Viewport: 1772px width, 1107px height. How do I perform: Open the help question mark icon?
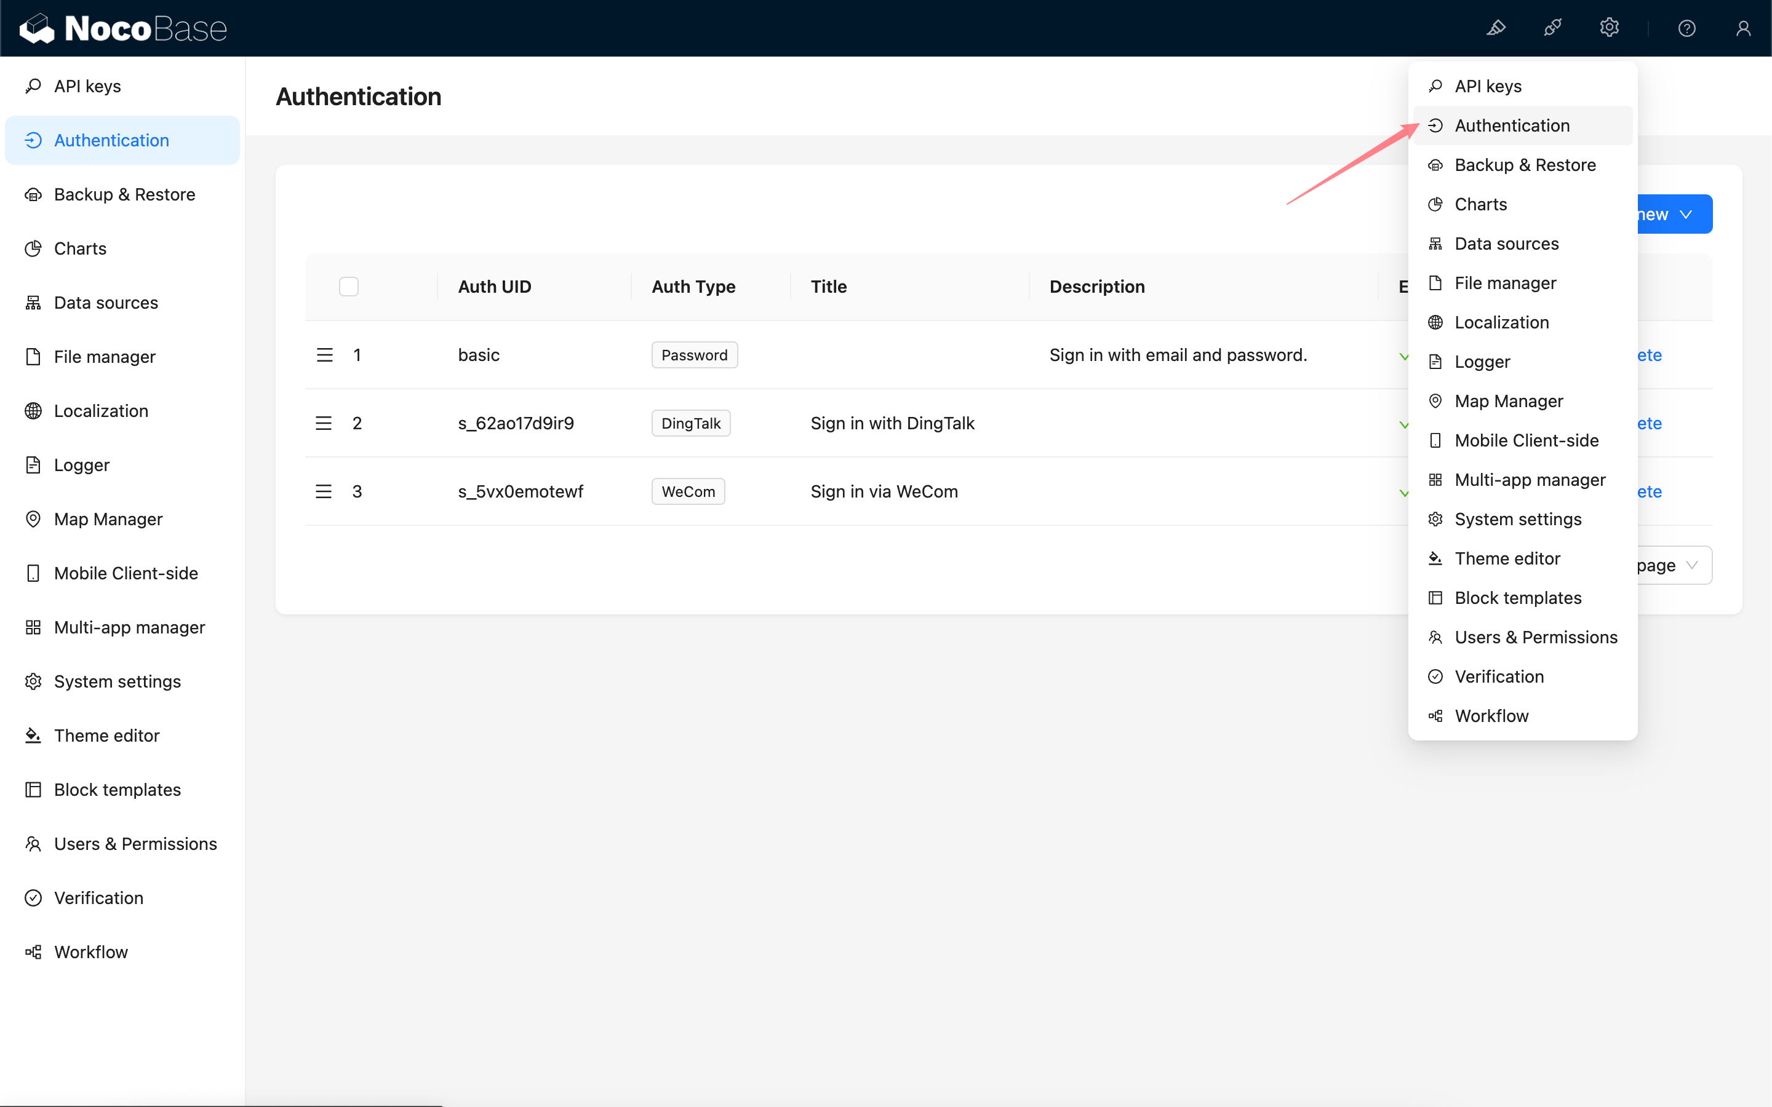[x=1686, y=28]
